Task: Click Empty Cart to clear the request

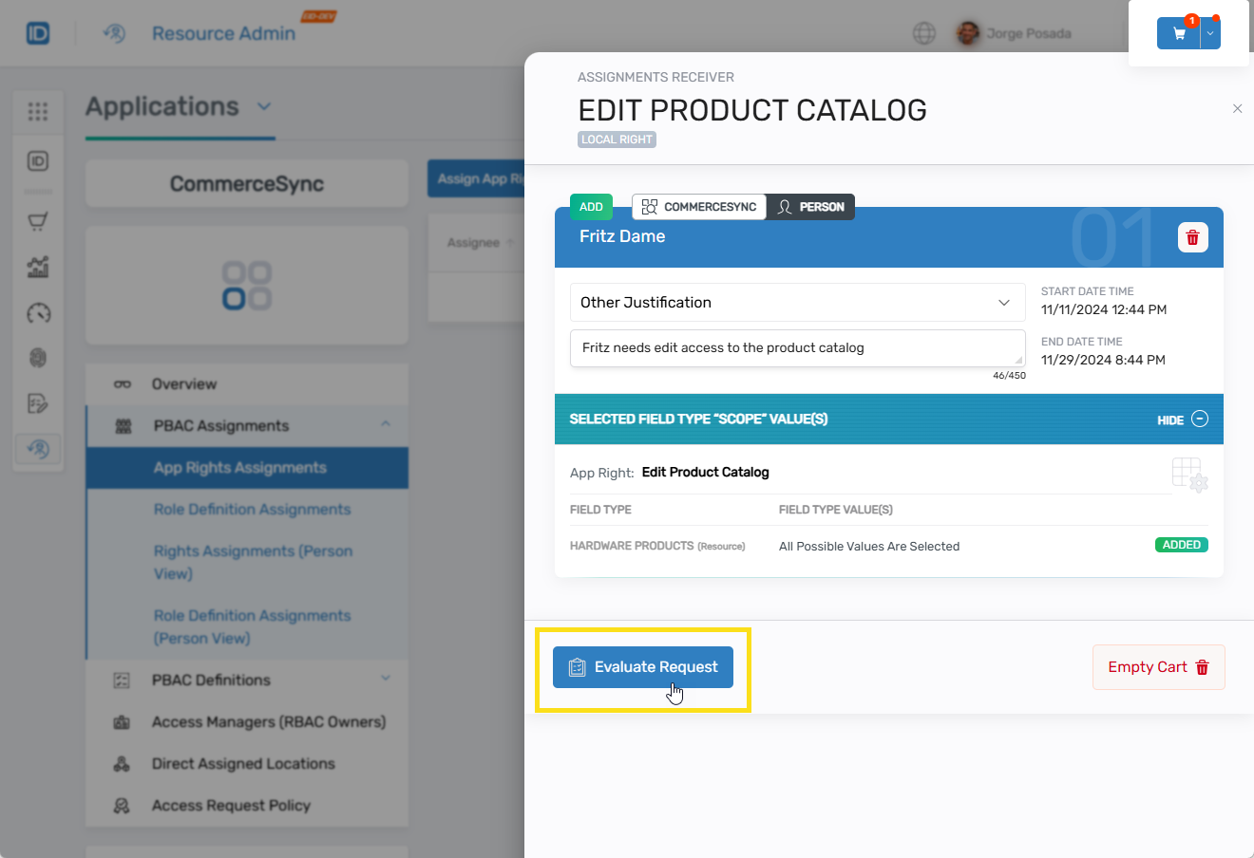Action: 1158,667
